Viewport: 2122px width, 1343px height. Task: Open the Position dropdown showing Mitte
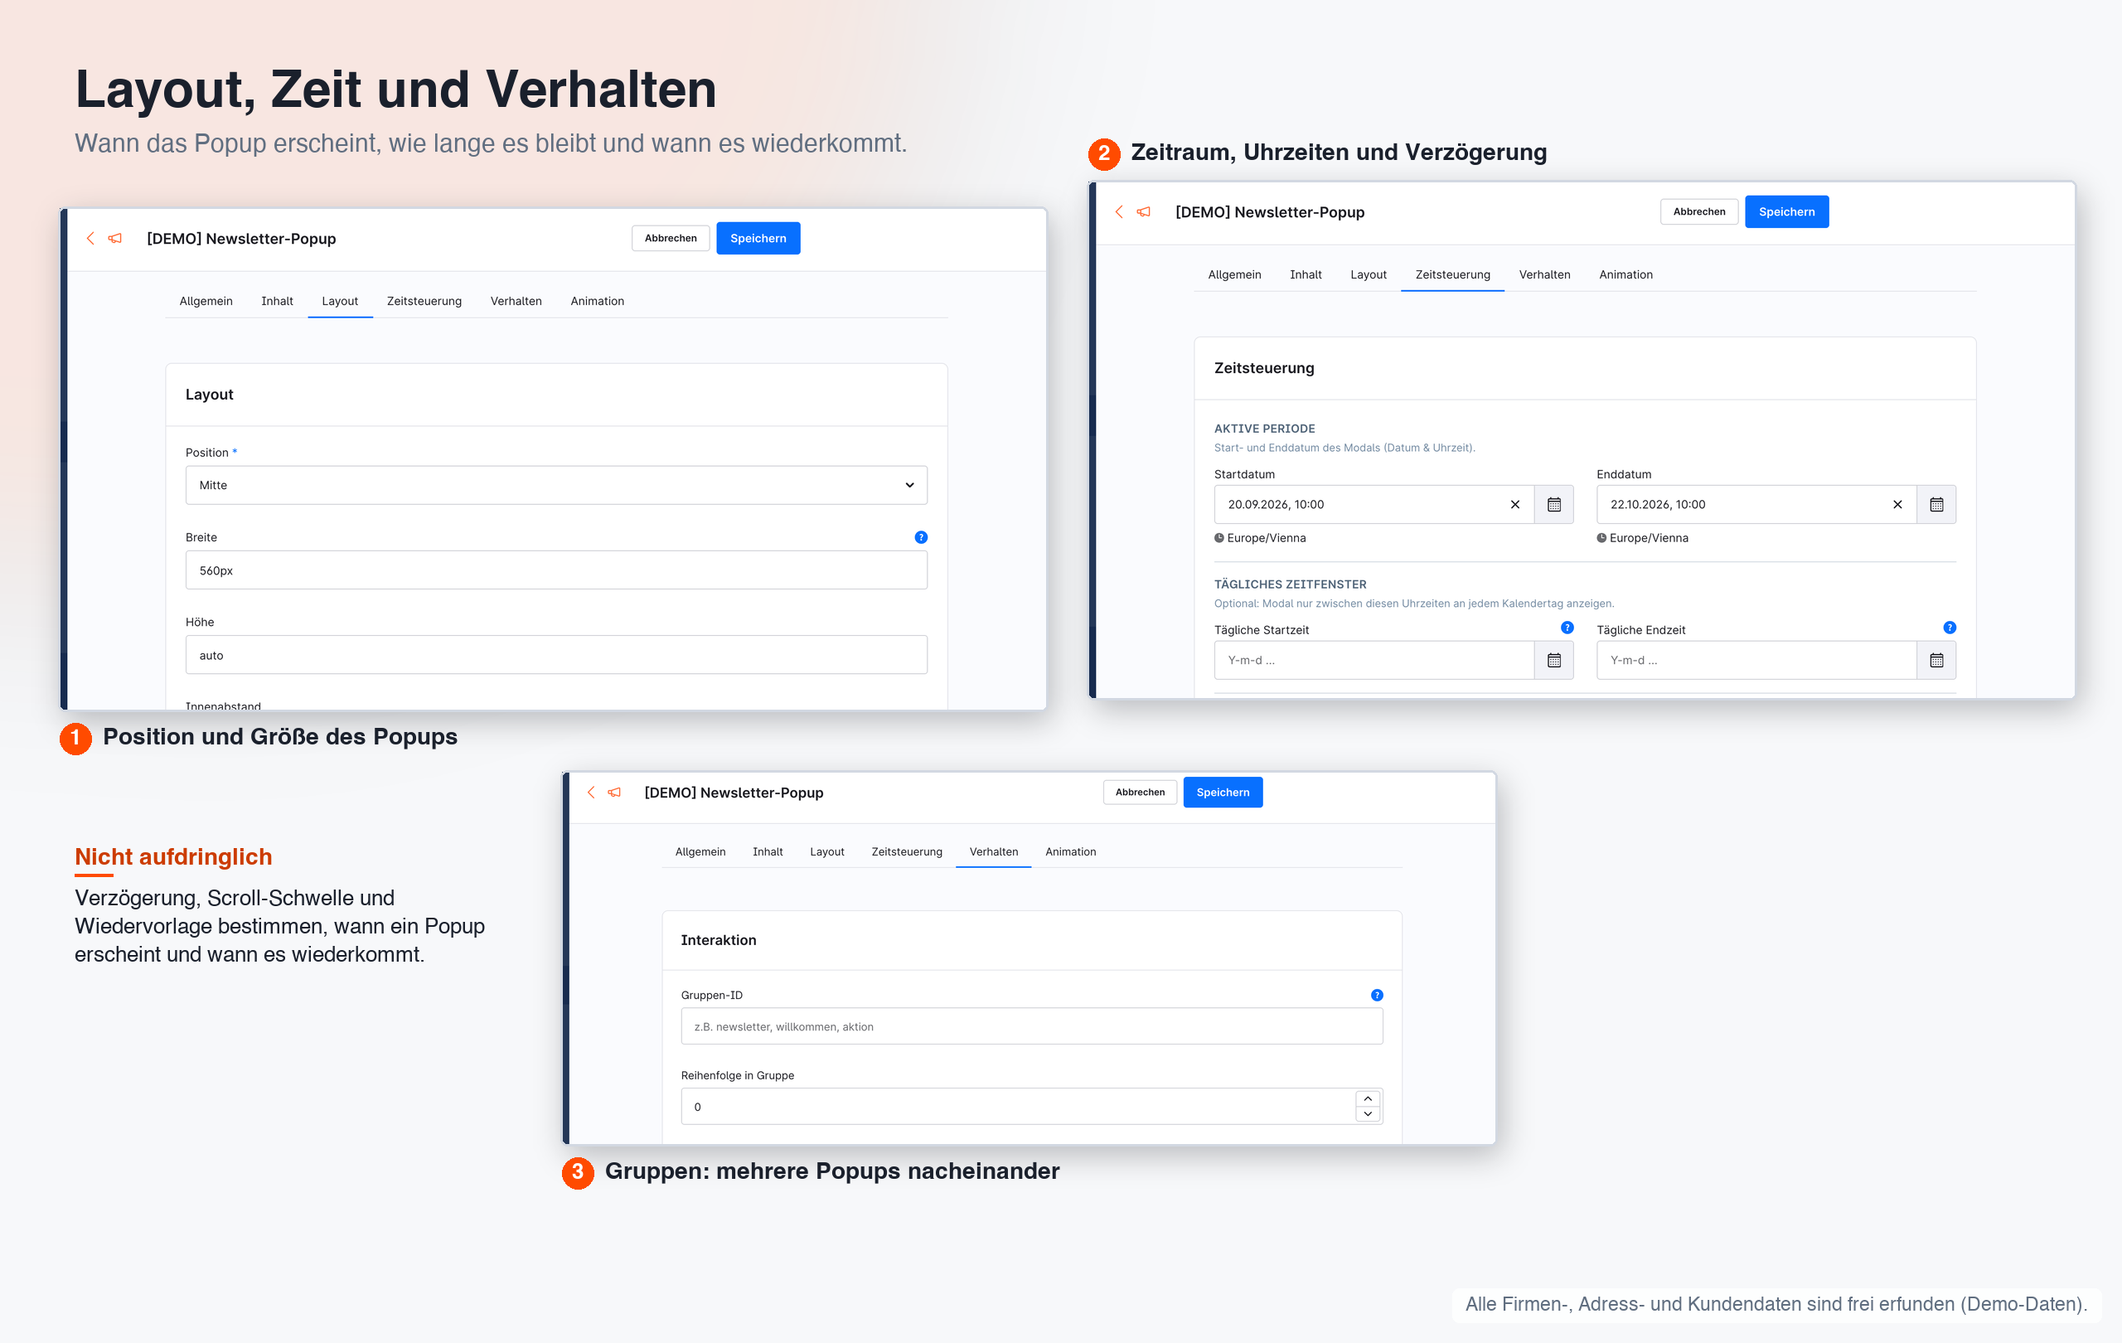pos(556,485)
